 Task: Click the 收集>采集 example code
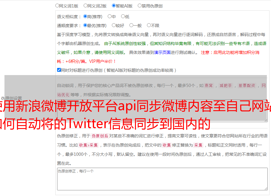[88, 145]
